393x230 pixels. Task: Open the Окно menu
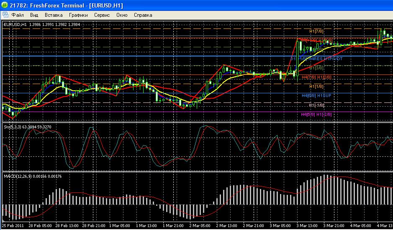click(122, 15)
